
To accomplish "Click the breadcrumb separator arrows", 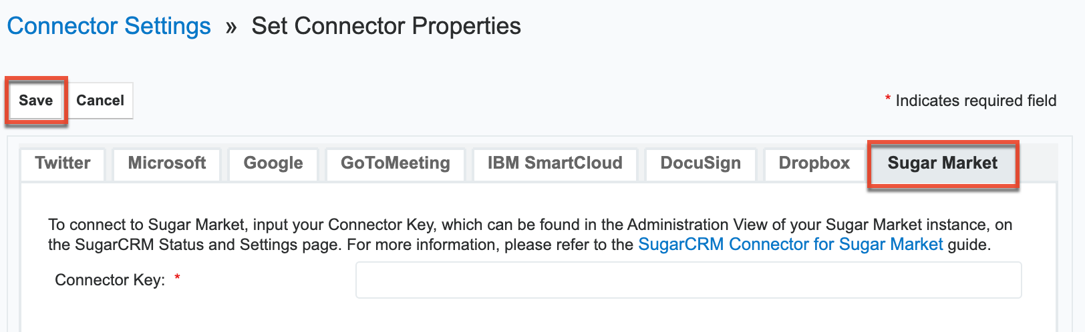I will [231, 27].
